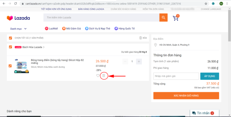Bookmark this page with star icon
231x117 pixels.
[x=206, y=4]
